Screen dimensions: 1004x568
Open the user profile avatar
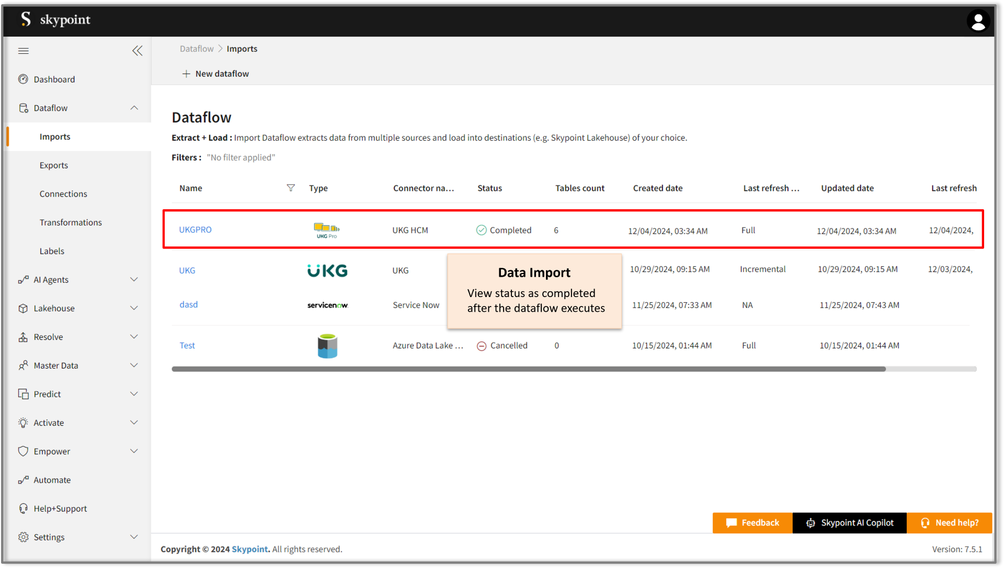tap(978, 21)
